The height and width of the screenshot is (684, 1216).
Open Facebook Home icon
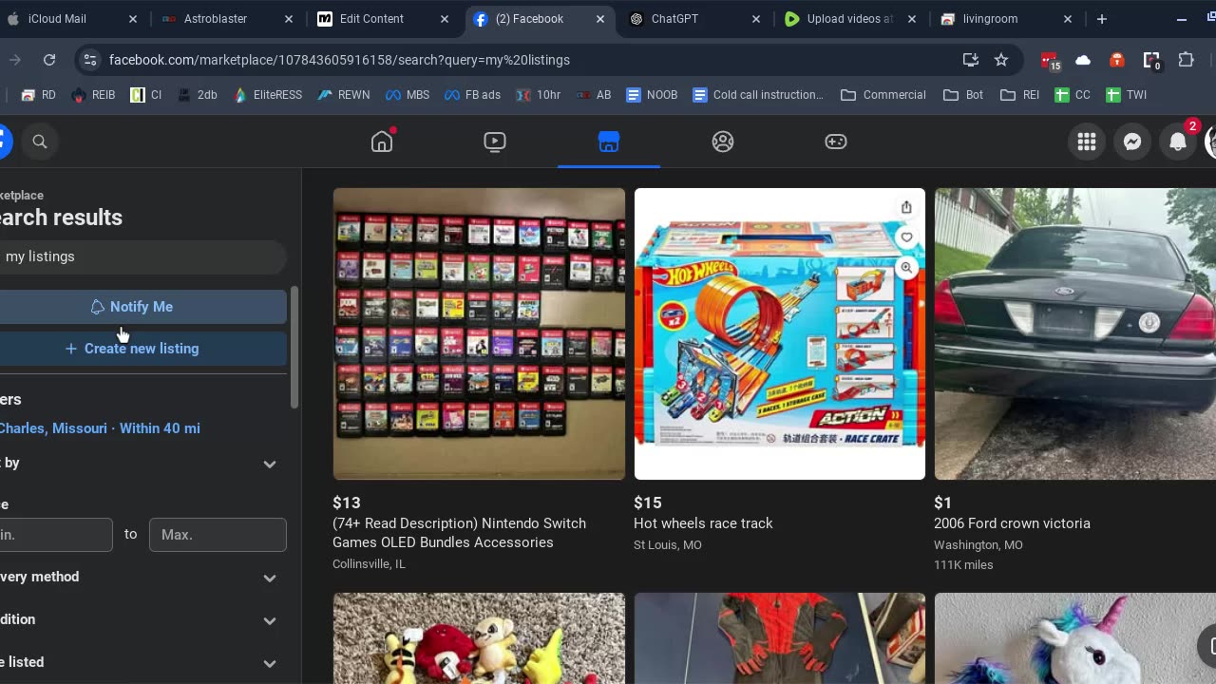[x=382, y=142]
